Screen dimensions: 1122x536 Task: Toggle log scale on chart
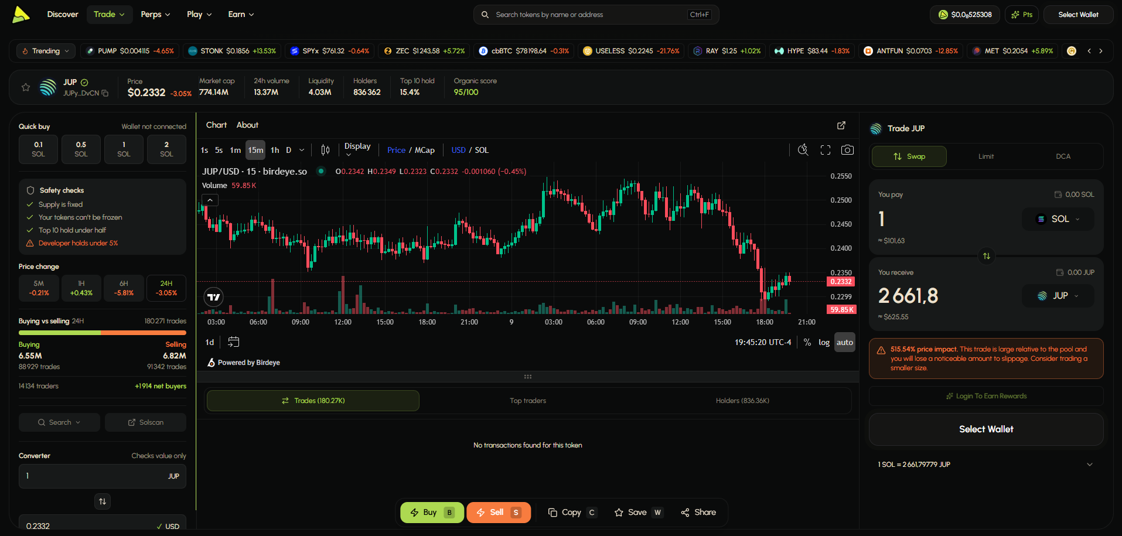coord(824,343)
